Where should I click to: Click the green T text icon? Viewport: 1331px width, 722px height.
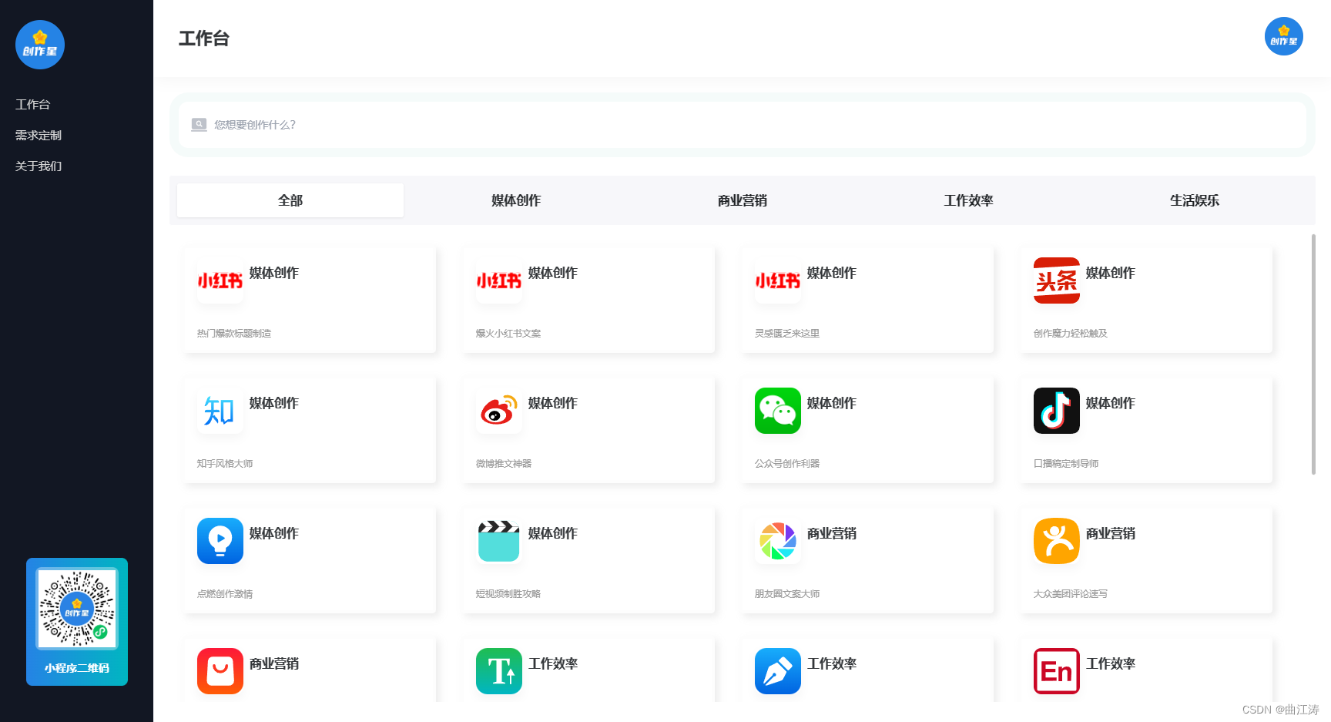(x=499, y=671)
